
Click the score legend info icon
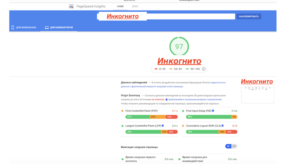[x=204, y=69]
